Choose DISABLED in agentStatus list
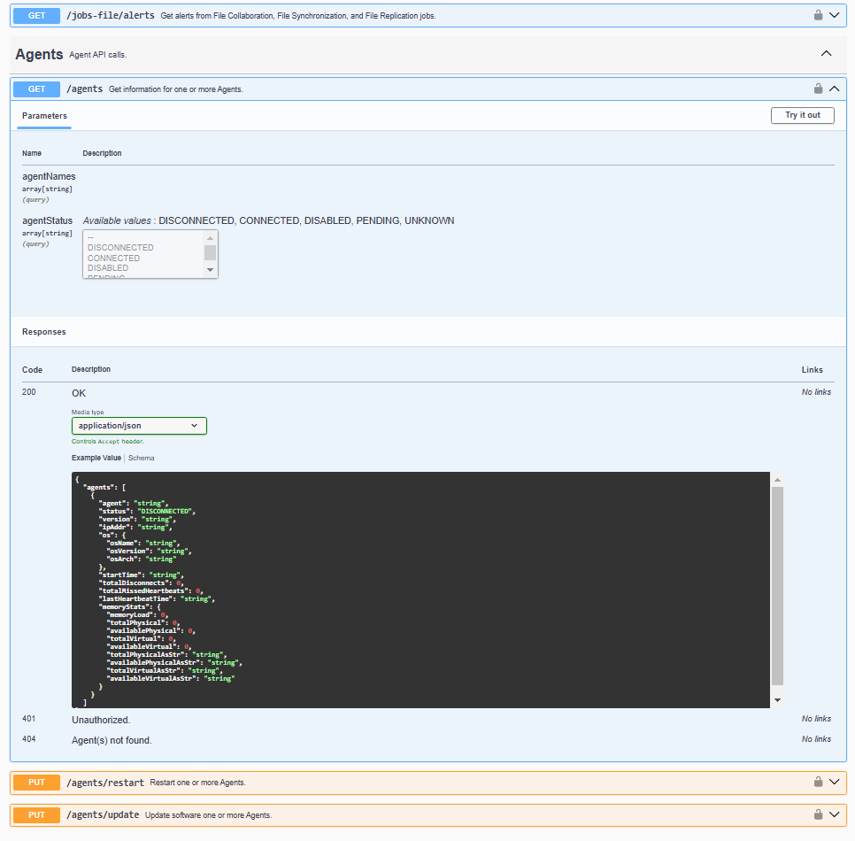855x841 pixels. 108,268
